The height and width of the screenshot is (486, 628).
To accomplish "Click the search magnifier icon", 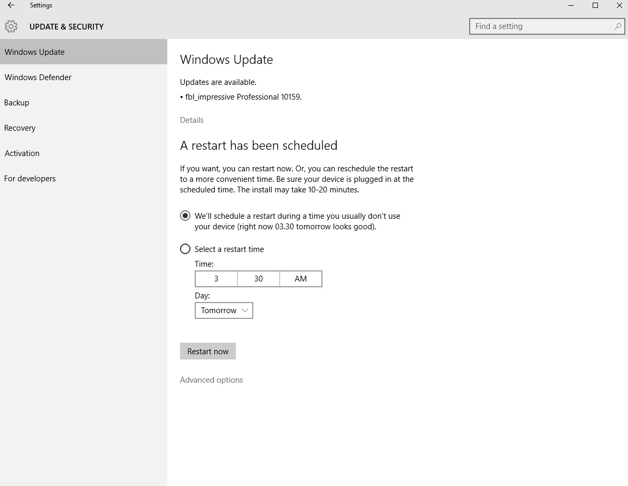I will tap(617, 26).
